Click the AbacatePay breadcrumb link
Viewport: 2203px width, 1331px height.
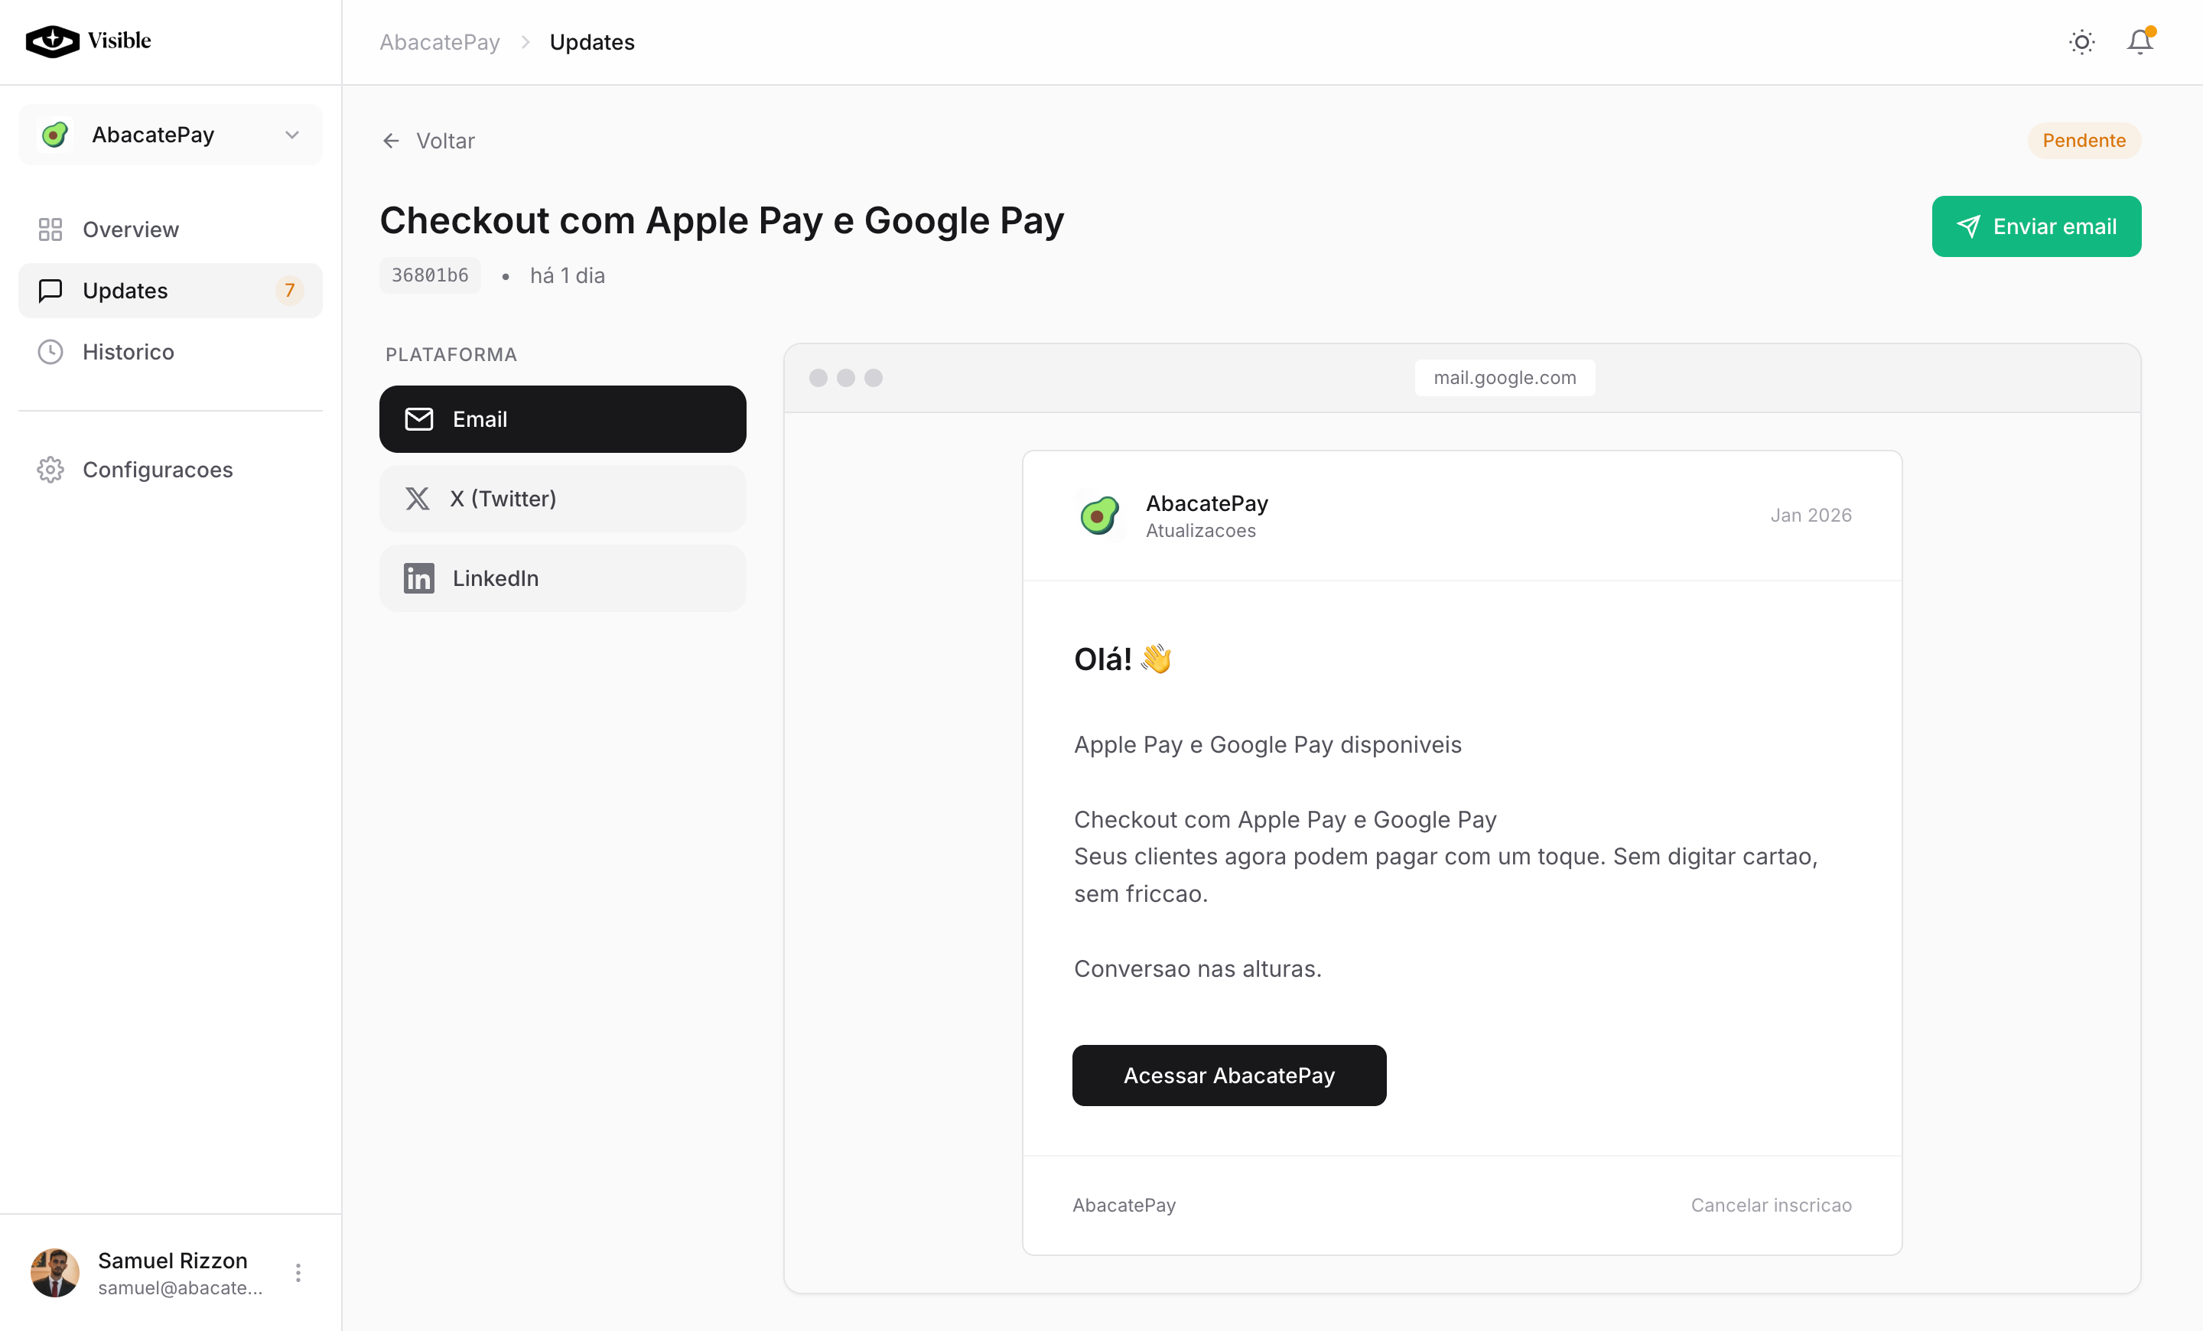[439, 42]
